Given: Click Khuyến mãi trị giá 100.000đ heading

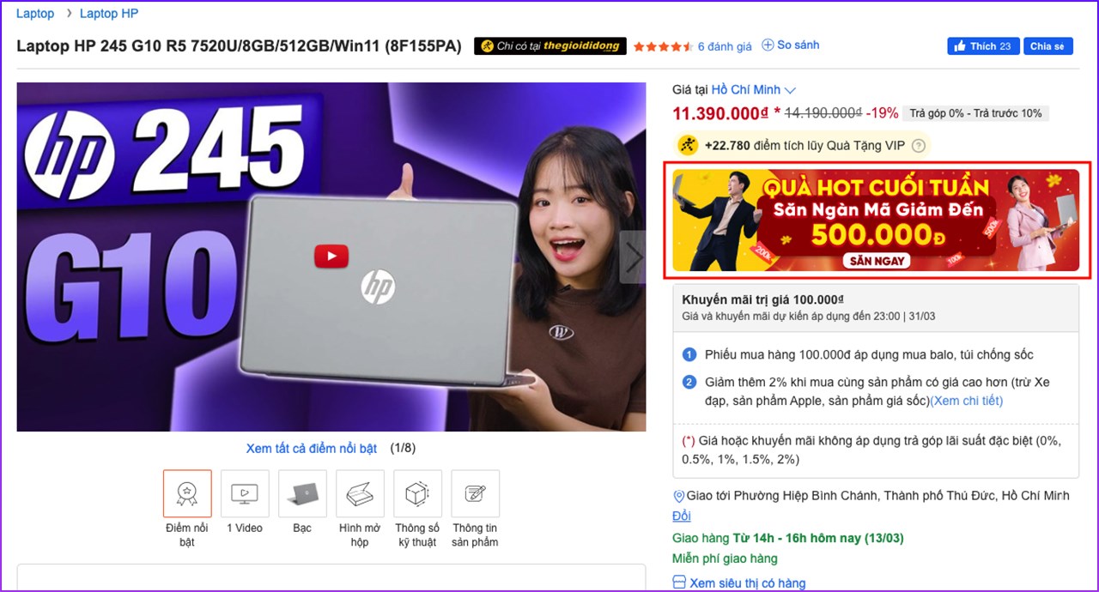Looking at the screenshot, I should 762,300.
